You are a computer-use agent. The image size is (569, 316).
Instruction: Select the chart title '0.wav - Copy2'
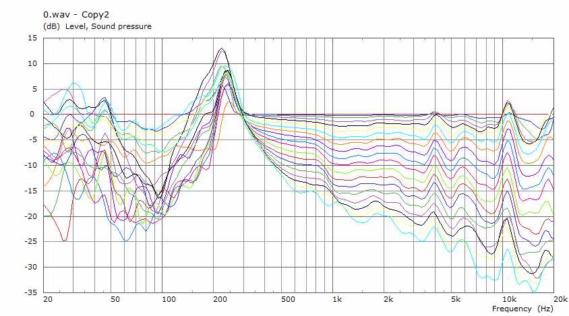[76, 15]
